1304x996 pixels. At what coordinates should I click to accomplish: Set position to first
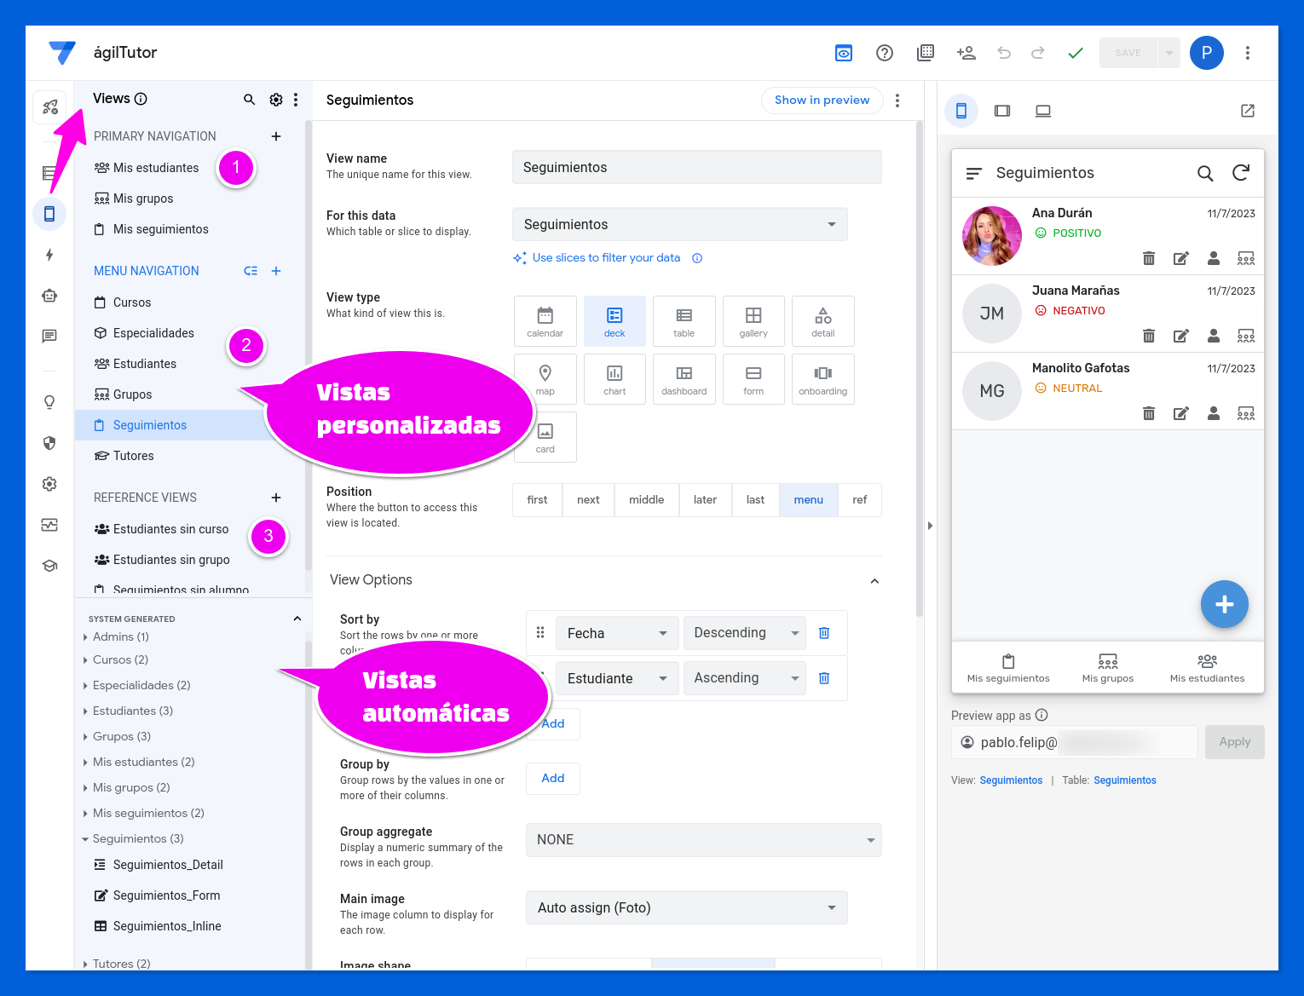(538, 500)
